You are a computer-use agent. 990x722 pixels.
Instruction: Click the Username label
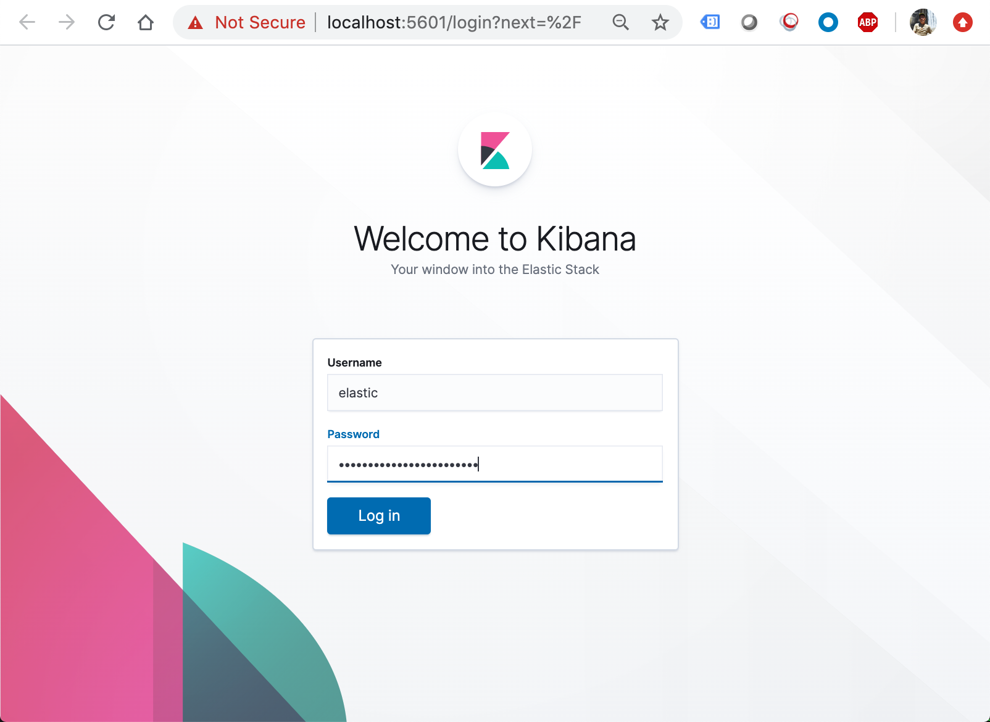(x=354, y=363)
